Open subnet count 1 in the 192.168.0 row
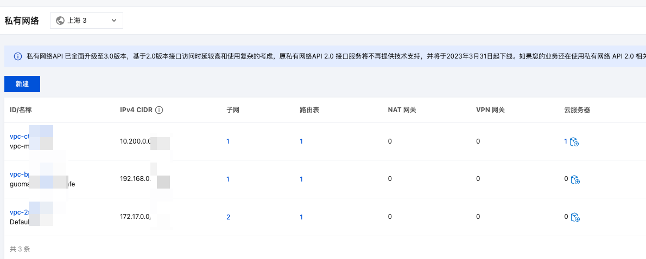The height and width of the screenshot is (259, 646). click(x=228, y=179)
